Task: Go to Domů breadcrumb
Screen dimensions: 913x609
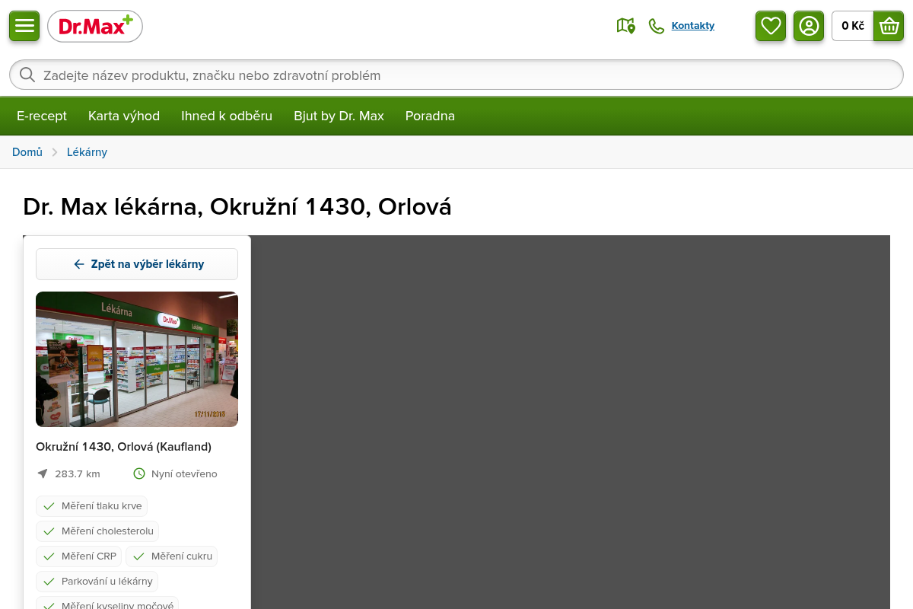Action: click(x=27, y=152)
